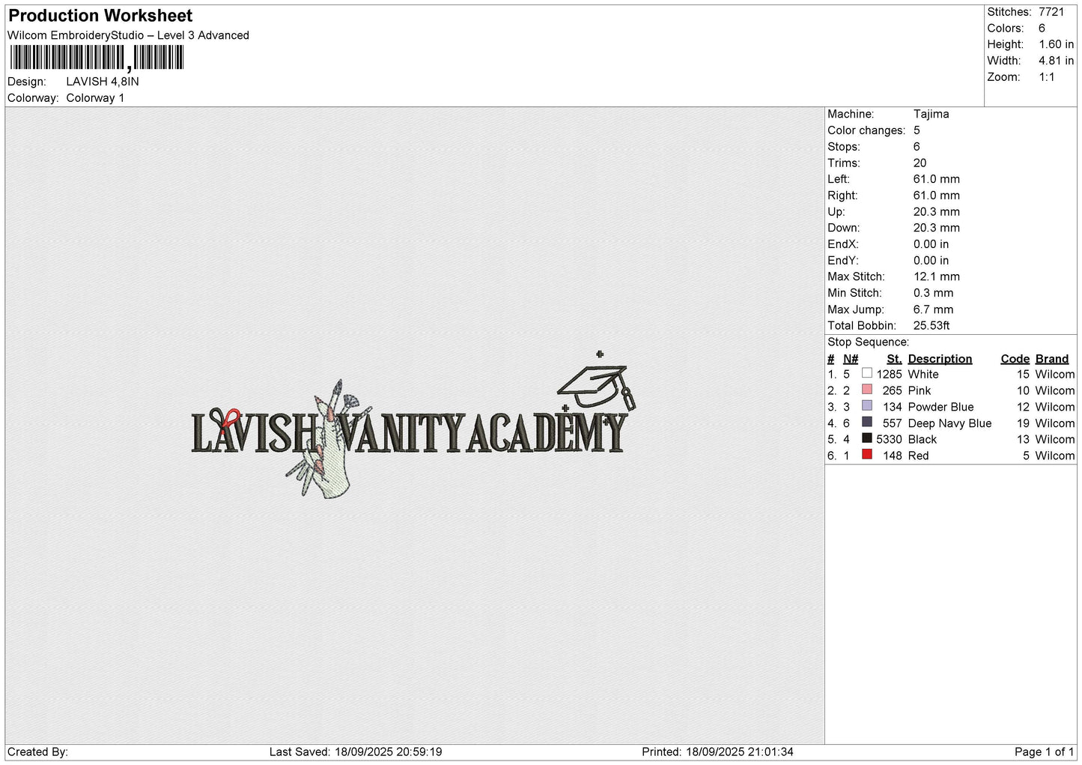Click the barcode under the worksheet title
The height and width of the screenshot is (765, 1082).
pyautogui.click(x=97, y=58)
